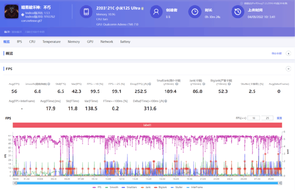Click the 导出全部 export all link

(x=276, y=54)
